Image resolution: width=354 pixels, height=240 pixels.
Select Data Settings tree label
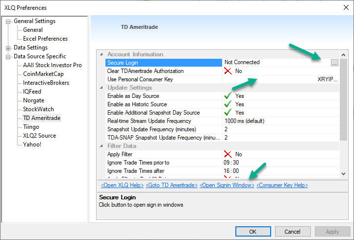click(31, 48)
